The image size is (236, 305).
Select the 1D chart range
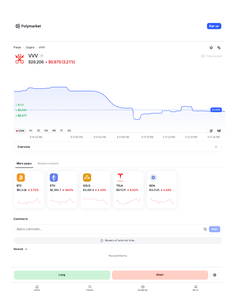(38, 131)
